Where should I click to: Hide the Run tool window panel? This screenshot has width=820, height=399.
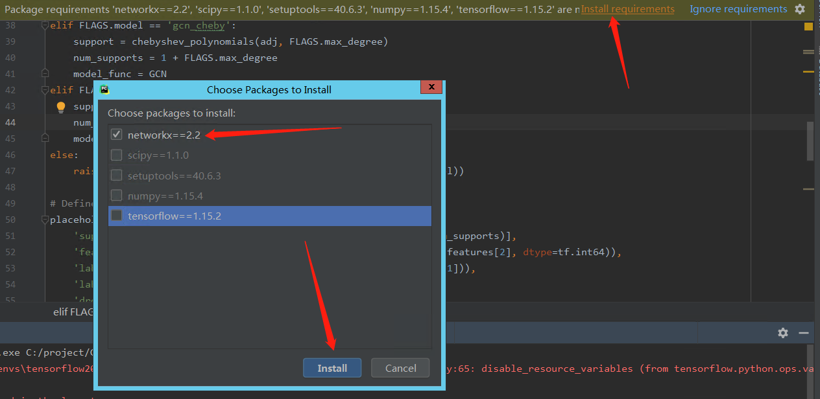pyautogui.click(x=804, y=332)
